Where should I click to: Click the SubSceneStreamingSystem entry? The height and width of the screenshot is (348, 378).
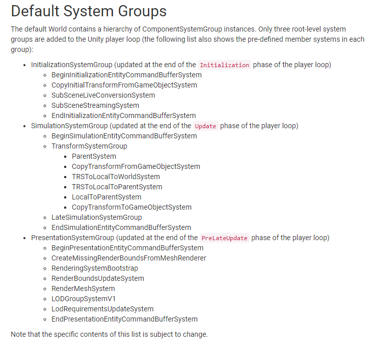tap(95, 105)
